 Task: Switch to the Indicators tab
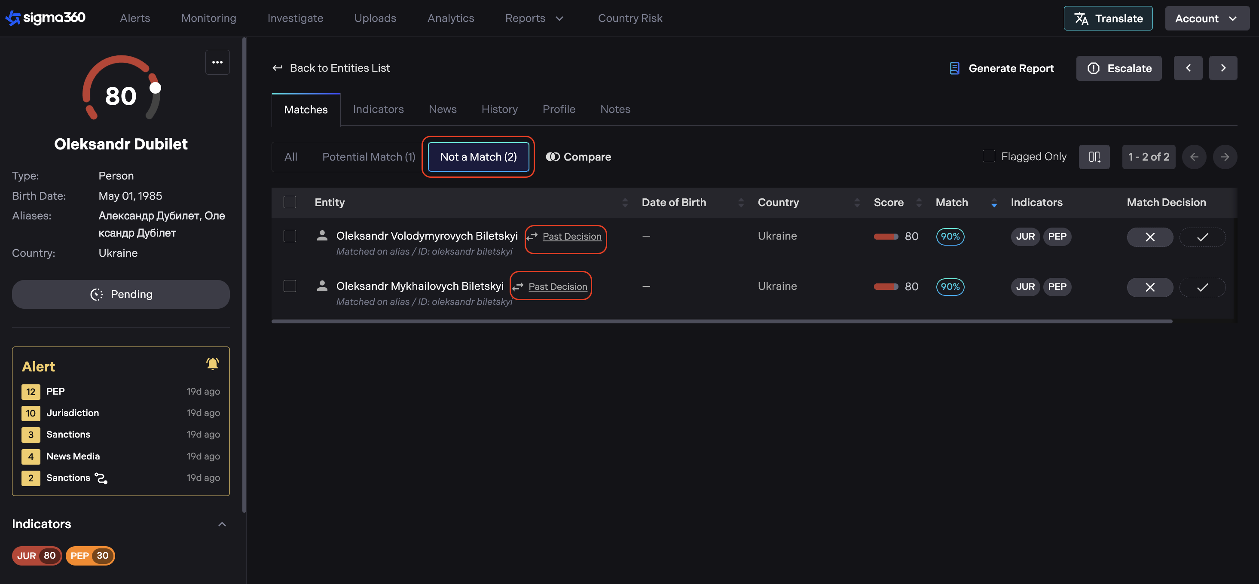pos(378,109)
